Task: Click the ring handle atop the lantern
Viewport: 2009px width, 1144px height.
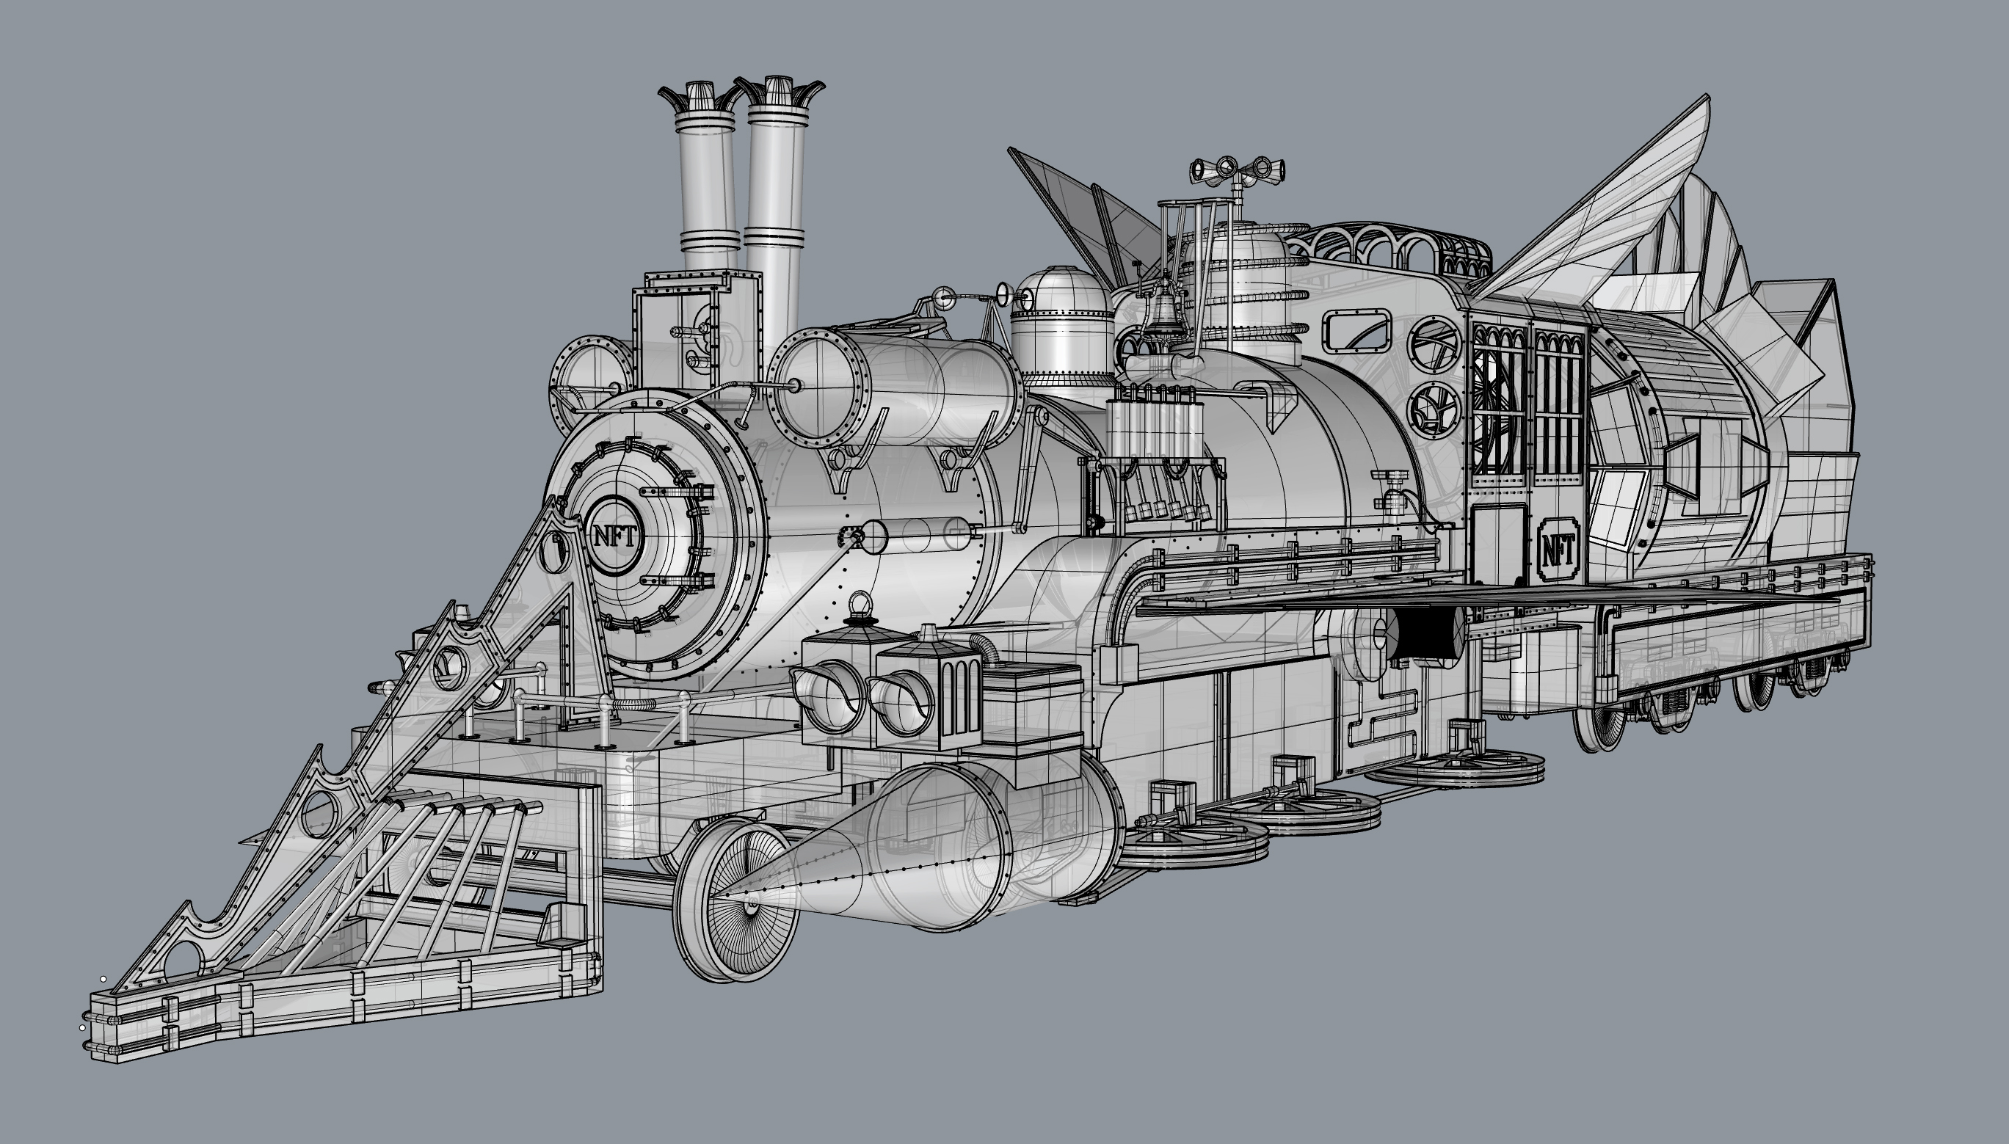Action: pyautogui.click(x=861, y=605)
